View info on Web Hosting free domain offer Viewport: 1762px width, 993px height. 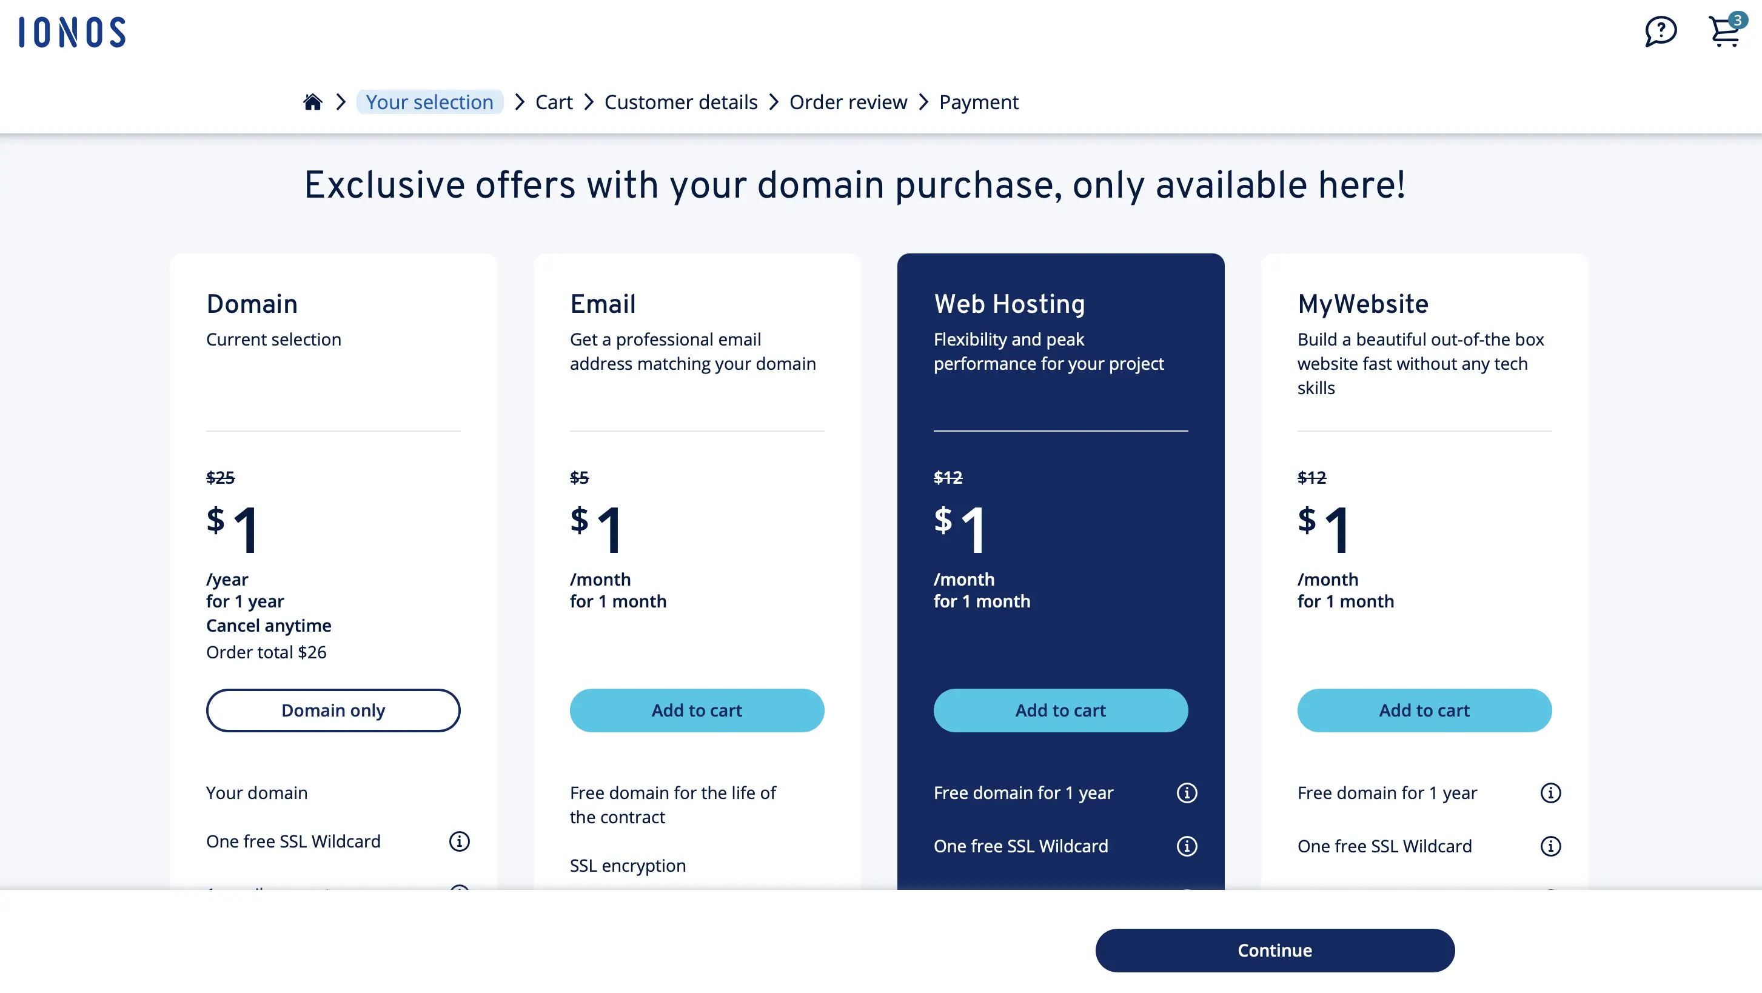(1187, 792)
